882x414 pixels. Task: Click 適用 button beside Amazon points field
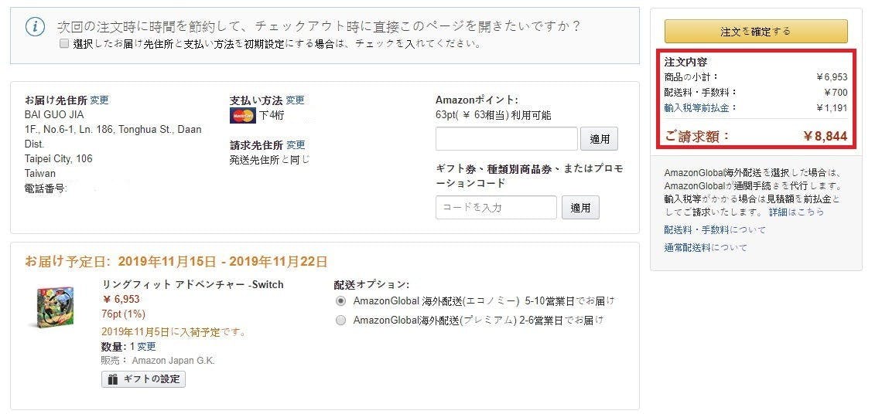pyautogui.click(x=599, y=139)
